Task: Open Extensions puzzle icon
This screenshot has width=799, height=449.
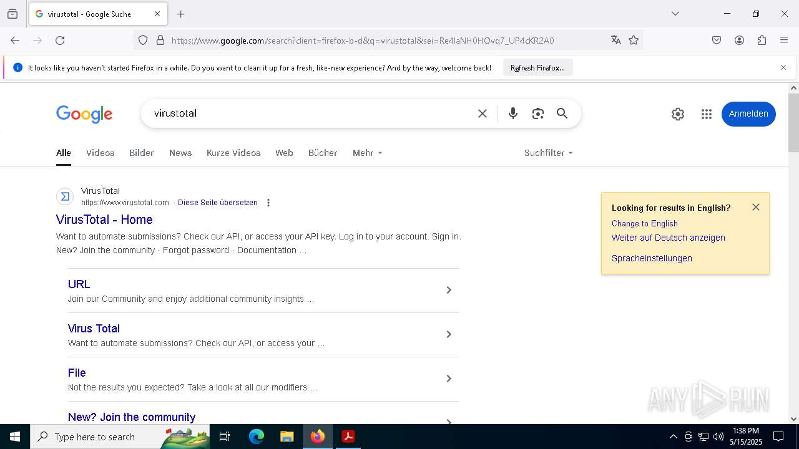Action: [x=762, y=41]
